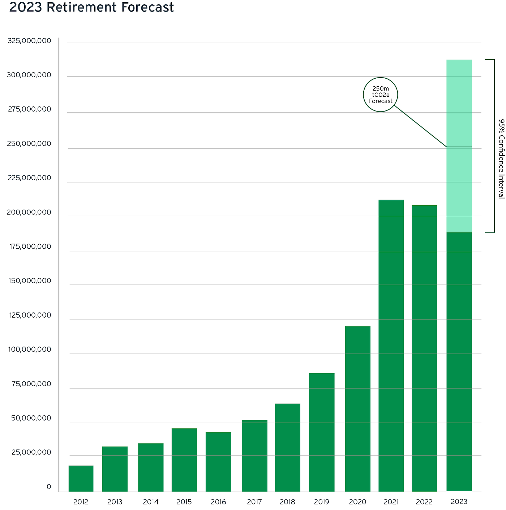The height and width of the screenshot is (510, 506).
Task: Click the 2023 year label
Action: click(459, 502)
